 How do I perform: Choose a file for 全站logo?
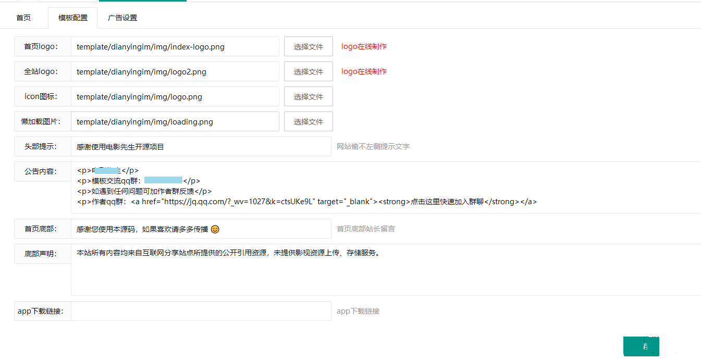[x=308, y=71]
